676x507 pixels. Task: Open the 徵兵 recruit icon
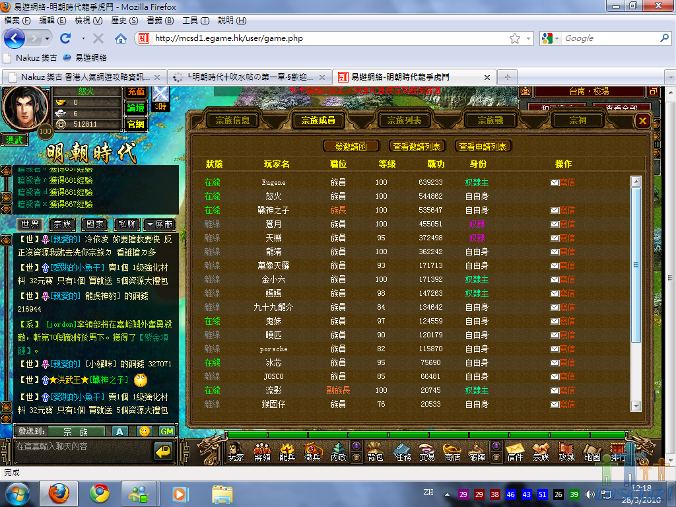(x=312, y=452)
